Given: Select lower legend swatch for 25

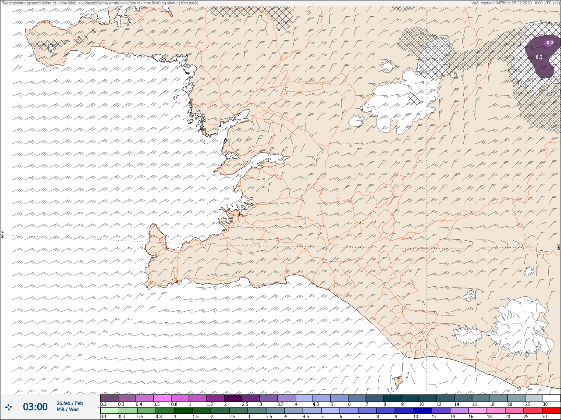Looking at the screenshot, I should (x=533, y=411).
